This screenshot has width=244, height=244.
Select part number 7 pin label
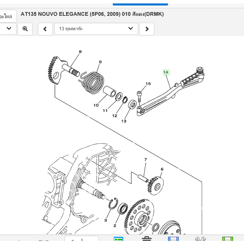pyautogui.click(x=145, y=159)
